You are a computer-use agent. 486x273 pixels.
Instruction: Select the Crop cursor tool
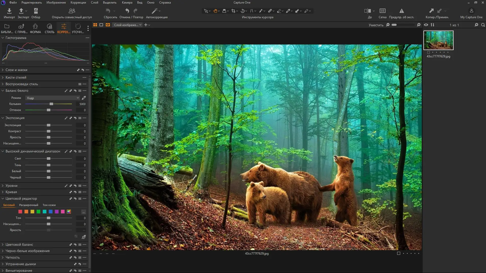[233, 11]
